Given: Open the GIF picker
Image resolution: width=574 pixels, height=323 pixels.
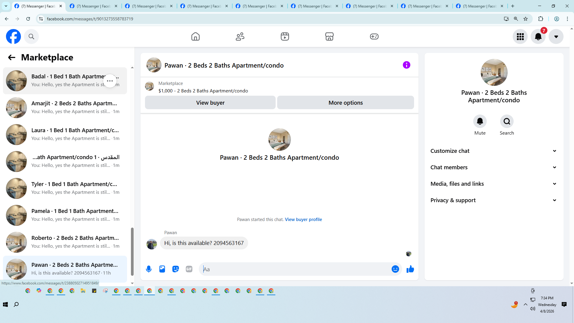Looking at the screenshot, I should [x=189, y=269].
